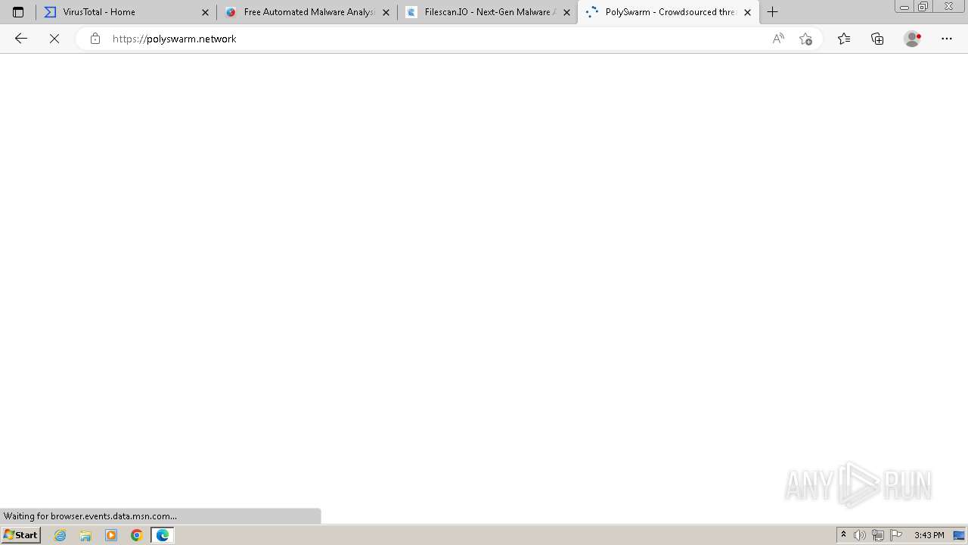Open Action Center flag icon
The height and width of the screenshot is (545, 968).
[896, 535]
